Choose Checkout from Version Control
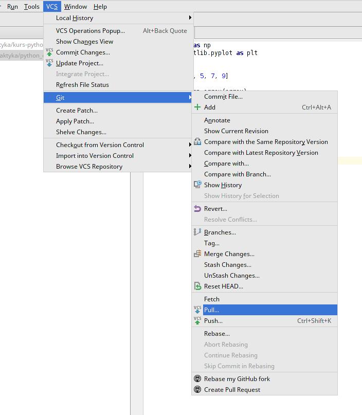 point(118,145)
